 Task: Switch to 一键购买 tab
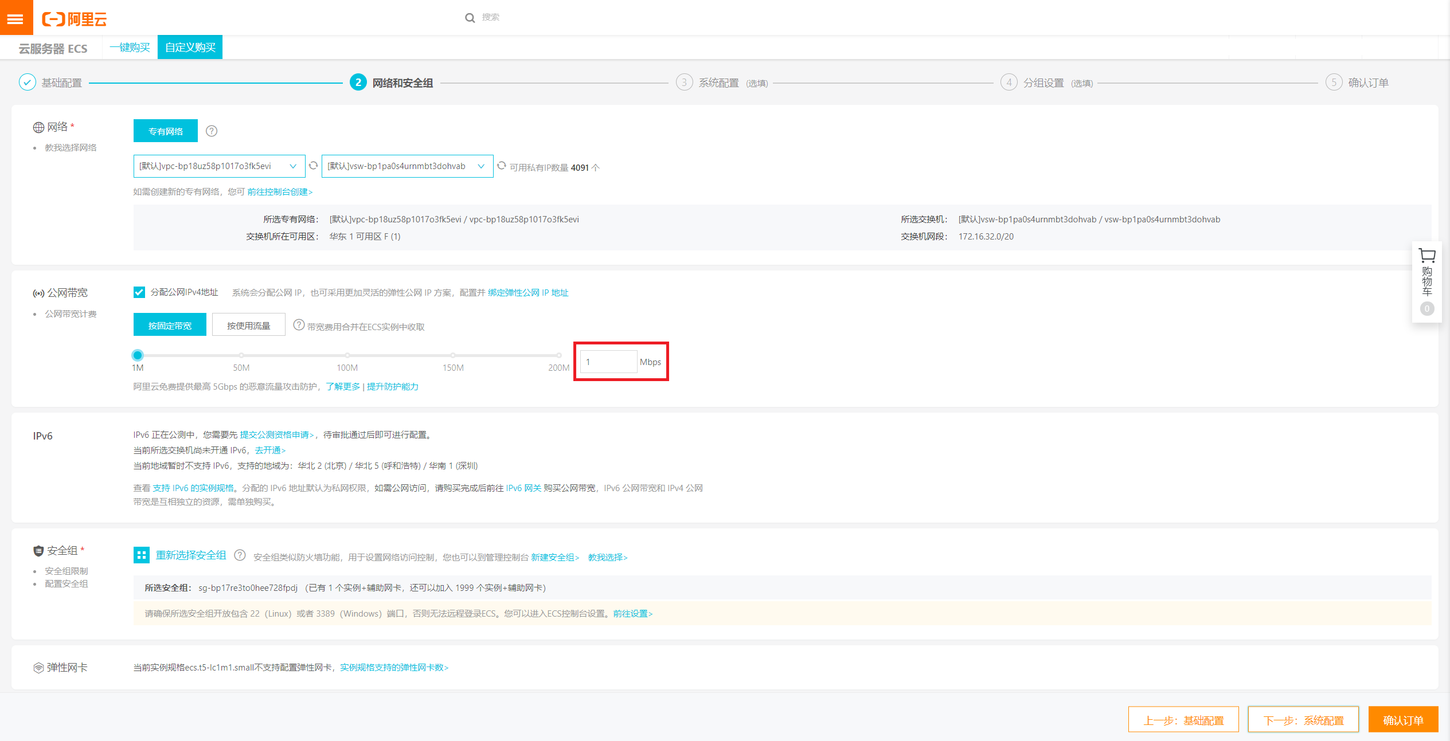[x=130, y=47]
